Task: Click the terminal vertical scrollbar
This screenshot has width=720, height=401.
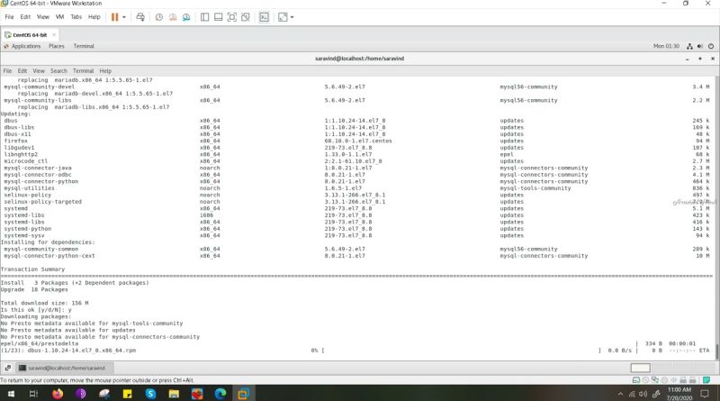Action: (x=716, y=218)
